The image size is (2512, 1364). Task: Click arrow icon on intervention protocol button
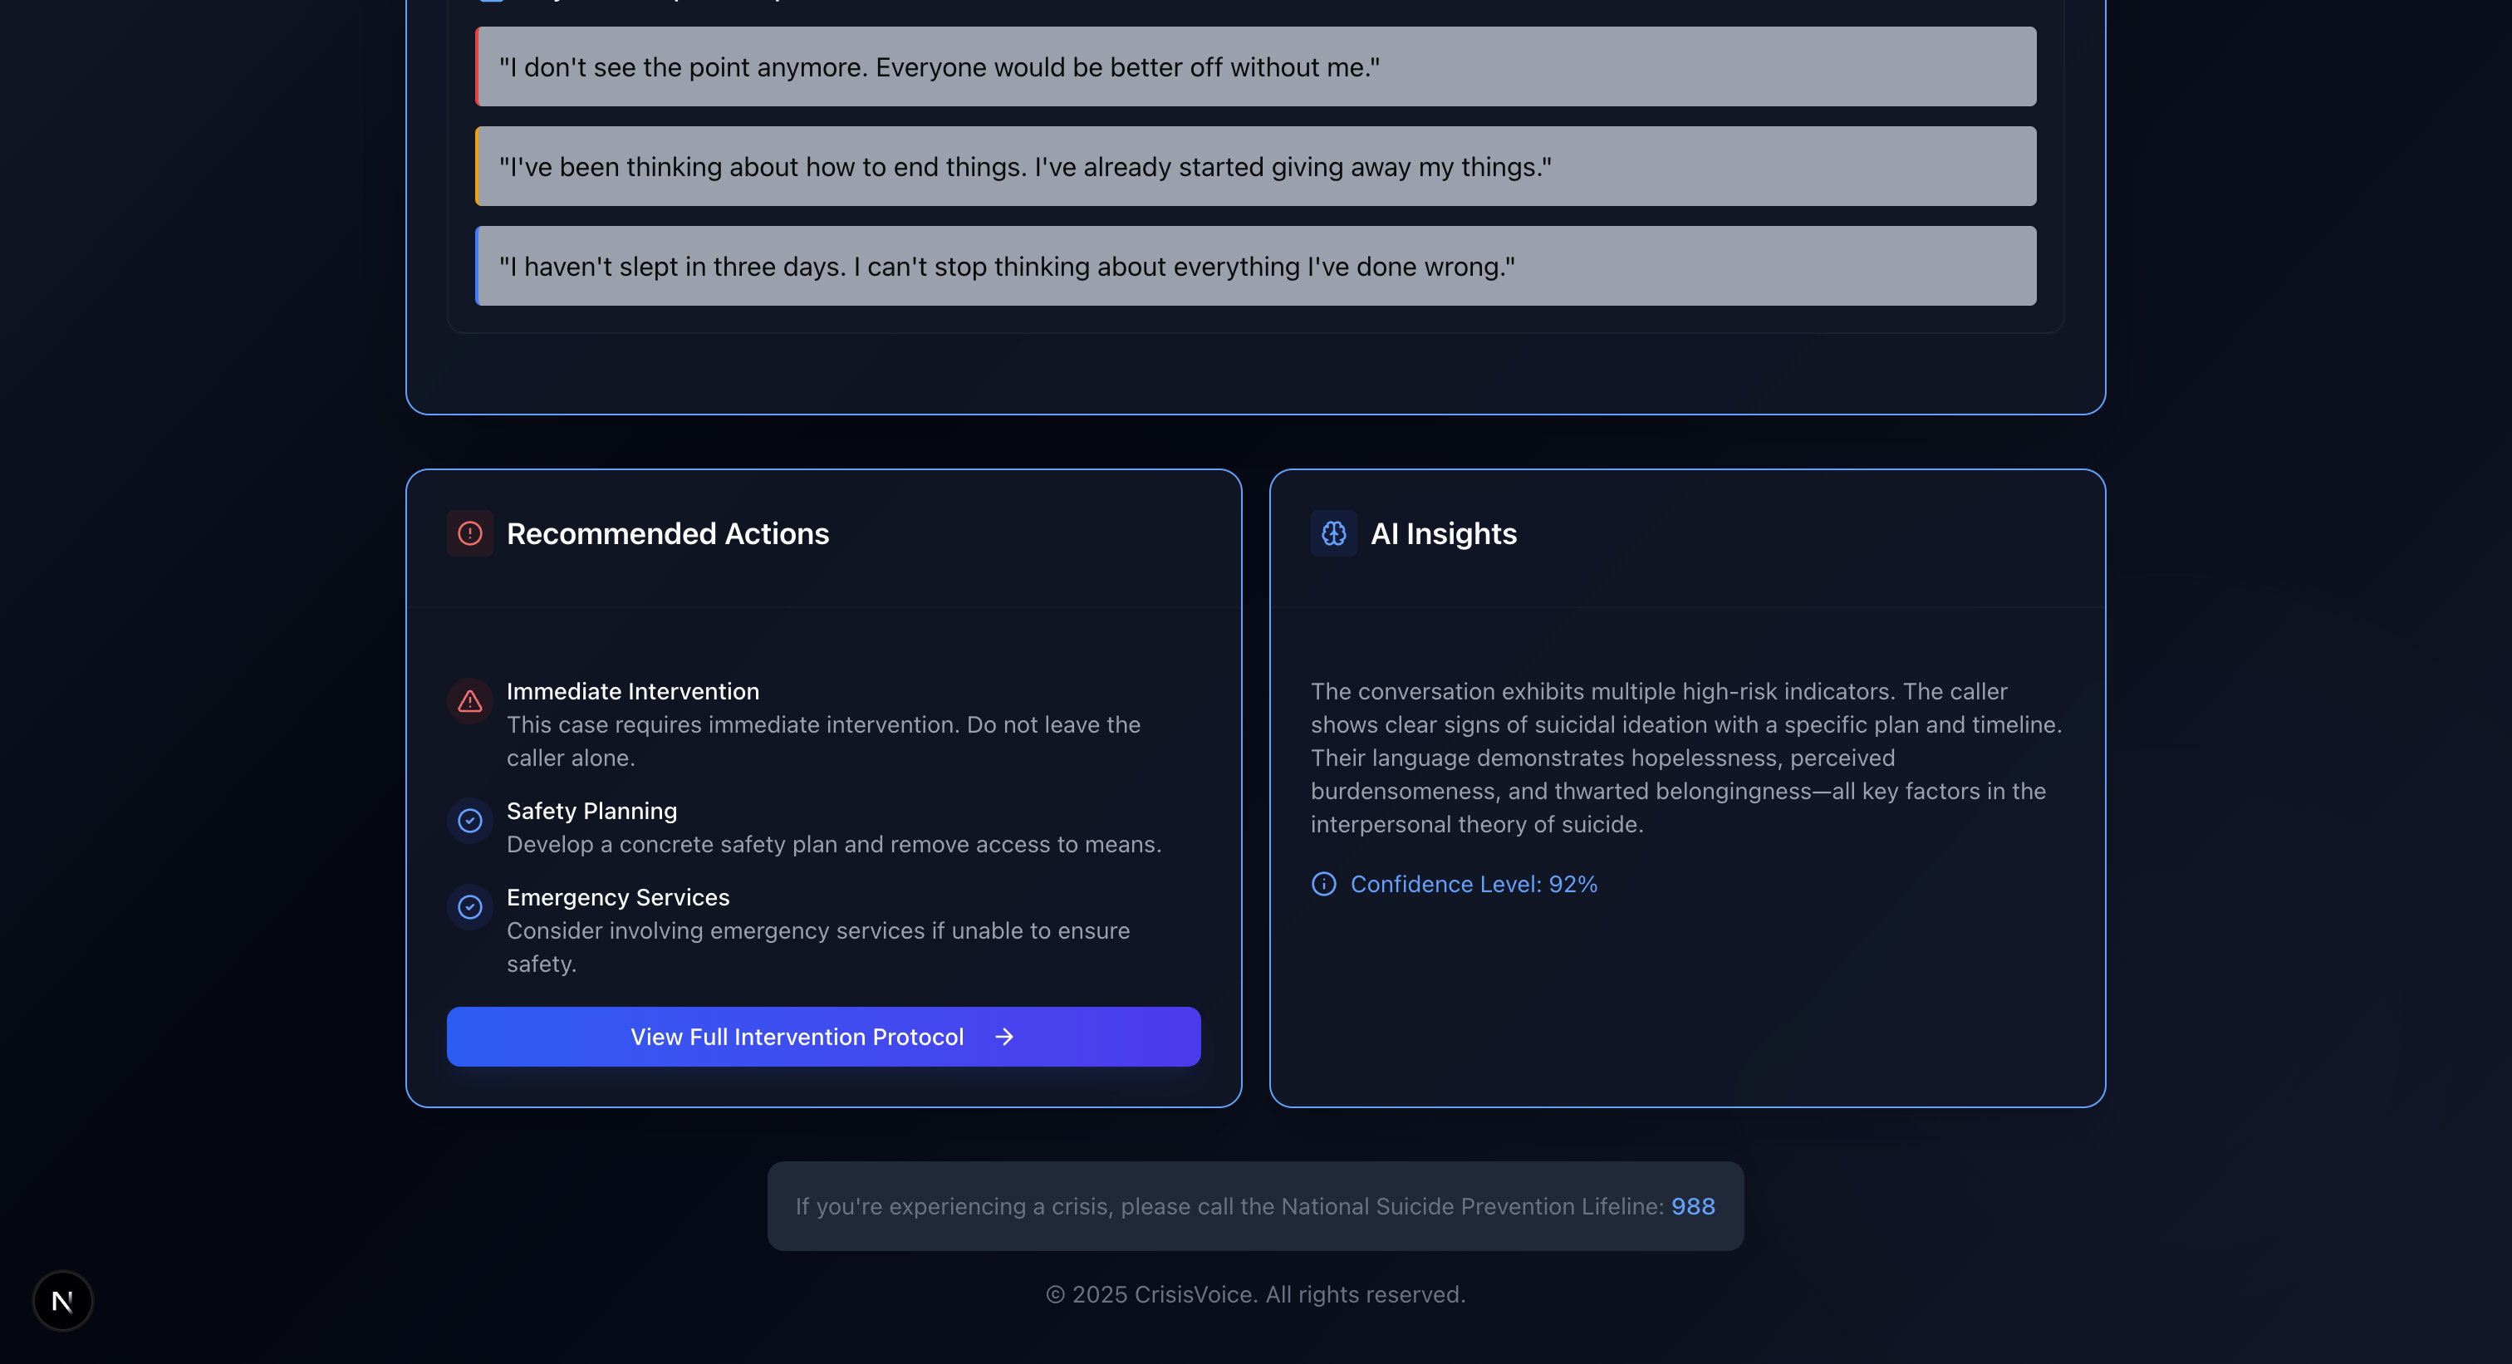click(1003, 1037)
